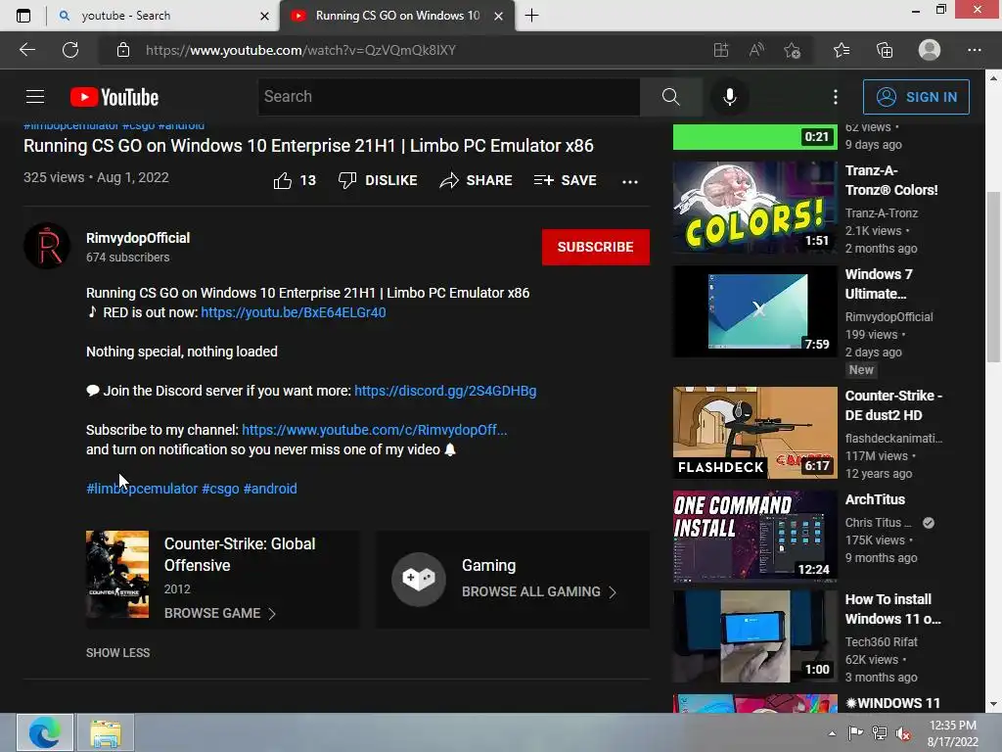This screenshot has width=1002, height=752.
Task: Open the Discord server invite link
Action: tap(445, 391)
